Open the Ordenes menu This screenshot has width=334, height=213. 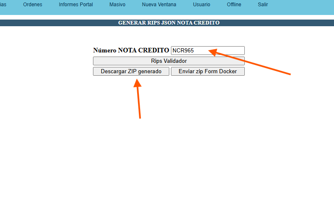tap(33, 5)
